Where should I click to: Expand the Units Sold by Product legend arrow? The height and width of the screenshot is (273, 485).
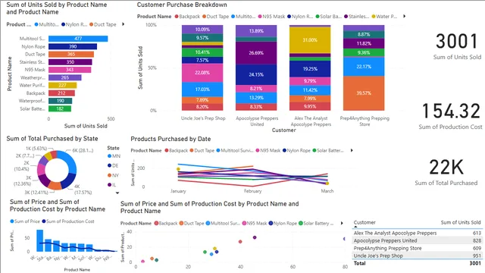[x=123, y=24]
